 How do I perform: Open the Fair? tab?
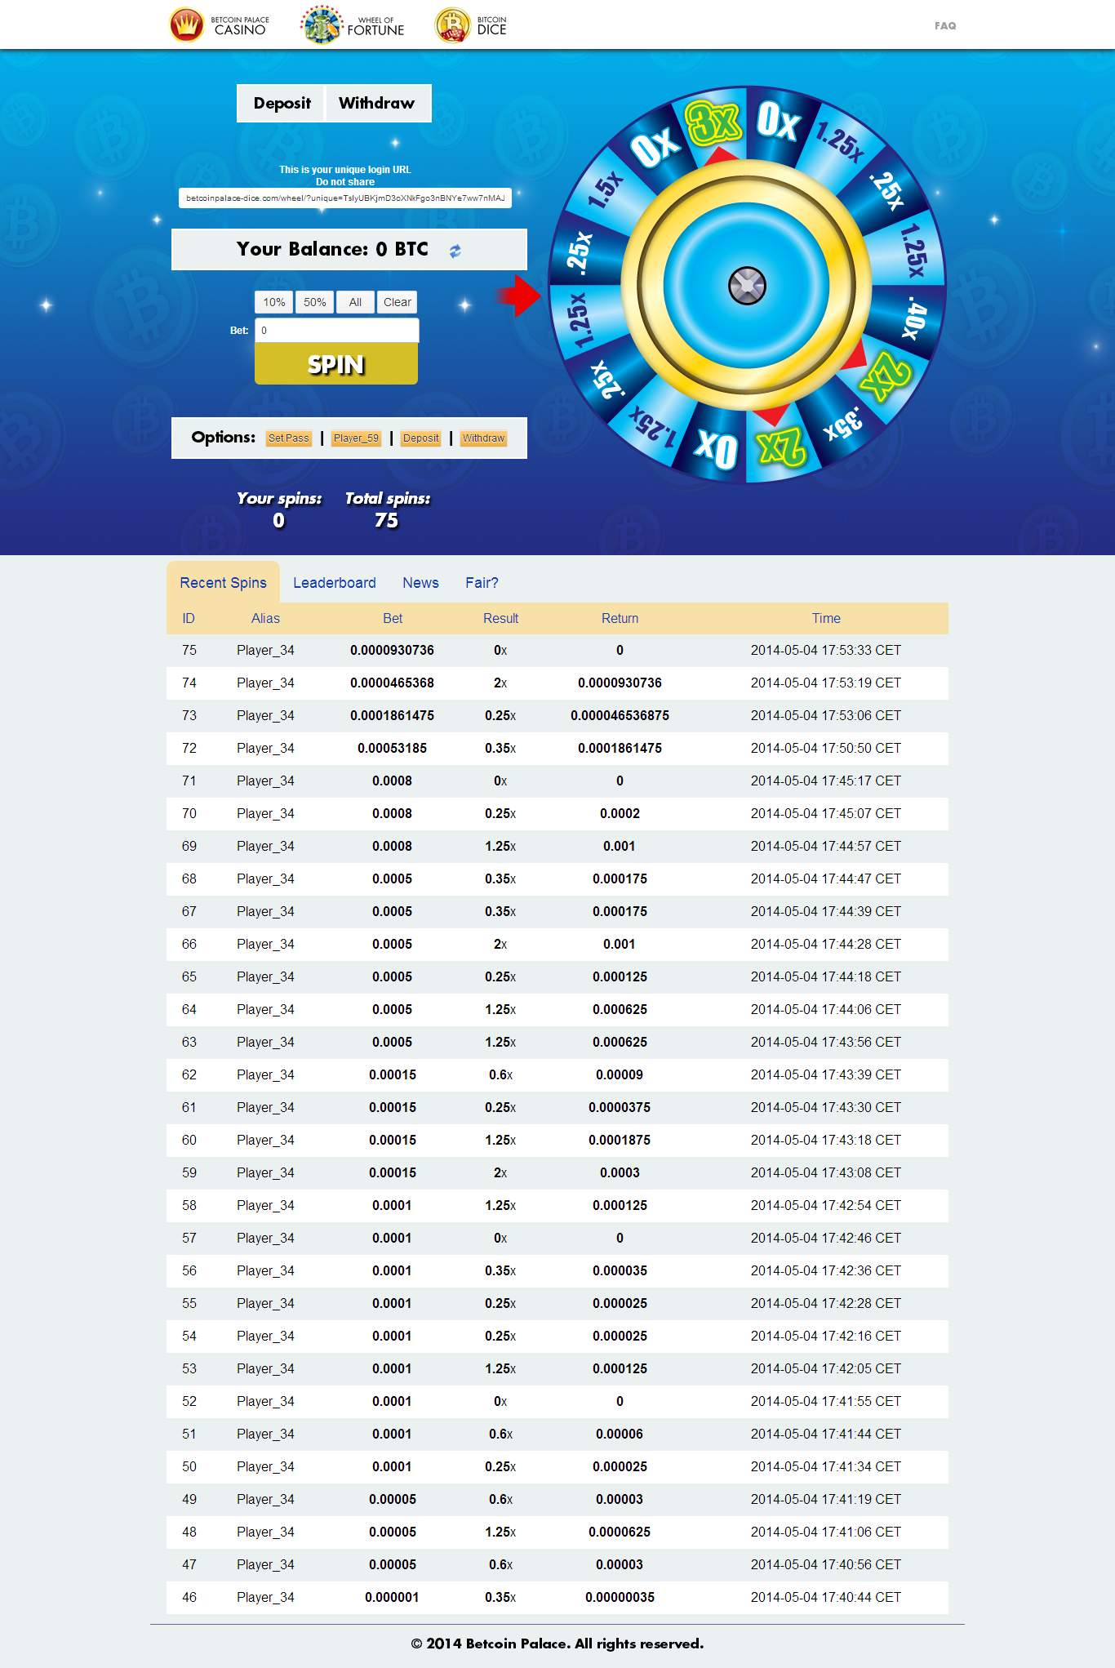[482, 583]
